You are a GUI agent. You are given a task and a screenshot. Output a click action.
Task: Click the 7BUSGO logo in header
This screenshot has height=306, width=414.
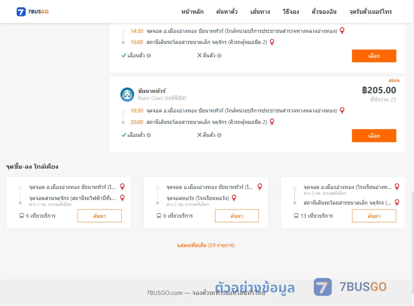(33, 11)
